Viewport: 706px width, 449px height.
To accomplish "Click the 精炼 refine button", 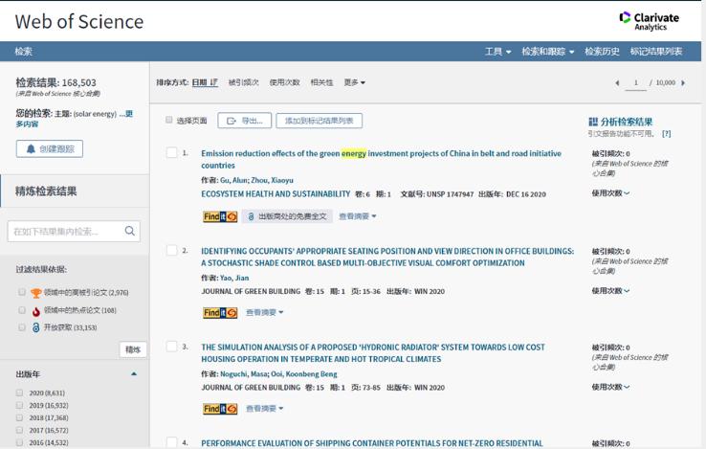I will 133,349.
